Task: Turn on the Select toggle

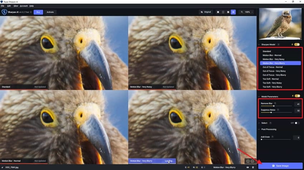Action: [x=297, y=123]
